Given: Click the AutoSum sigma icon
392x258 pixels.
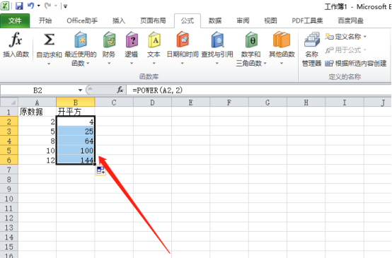Looking at the screenshot, I should coord(49,40).
